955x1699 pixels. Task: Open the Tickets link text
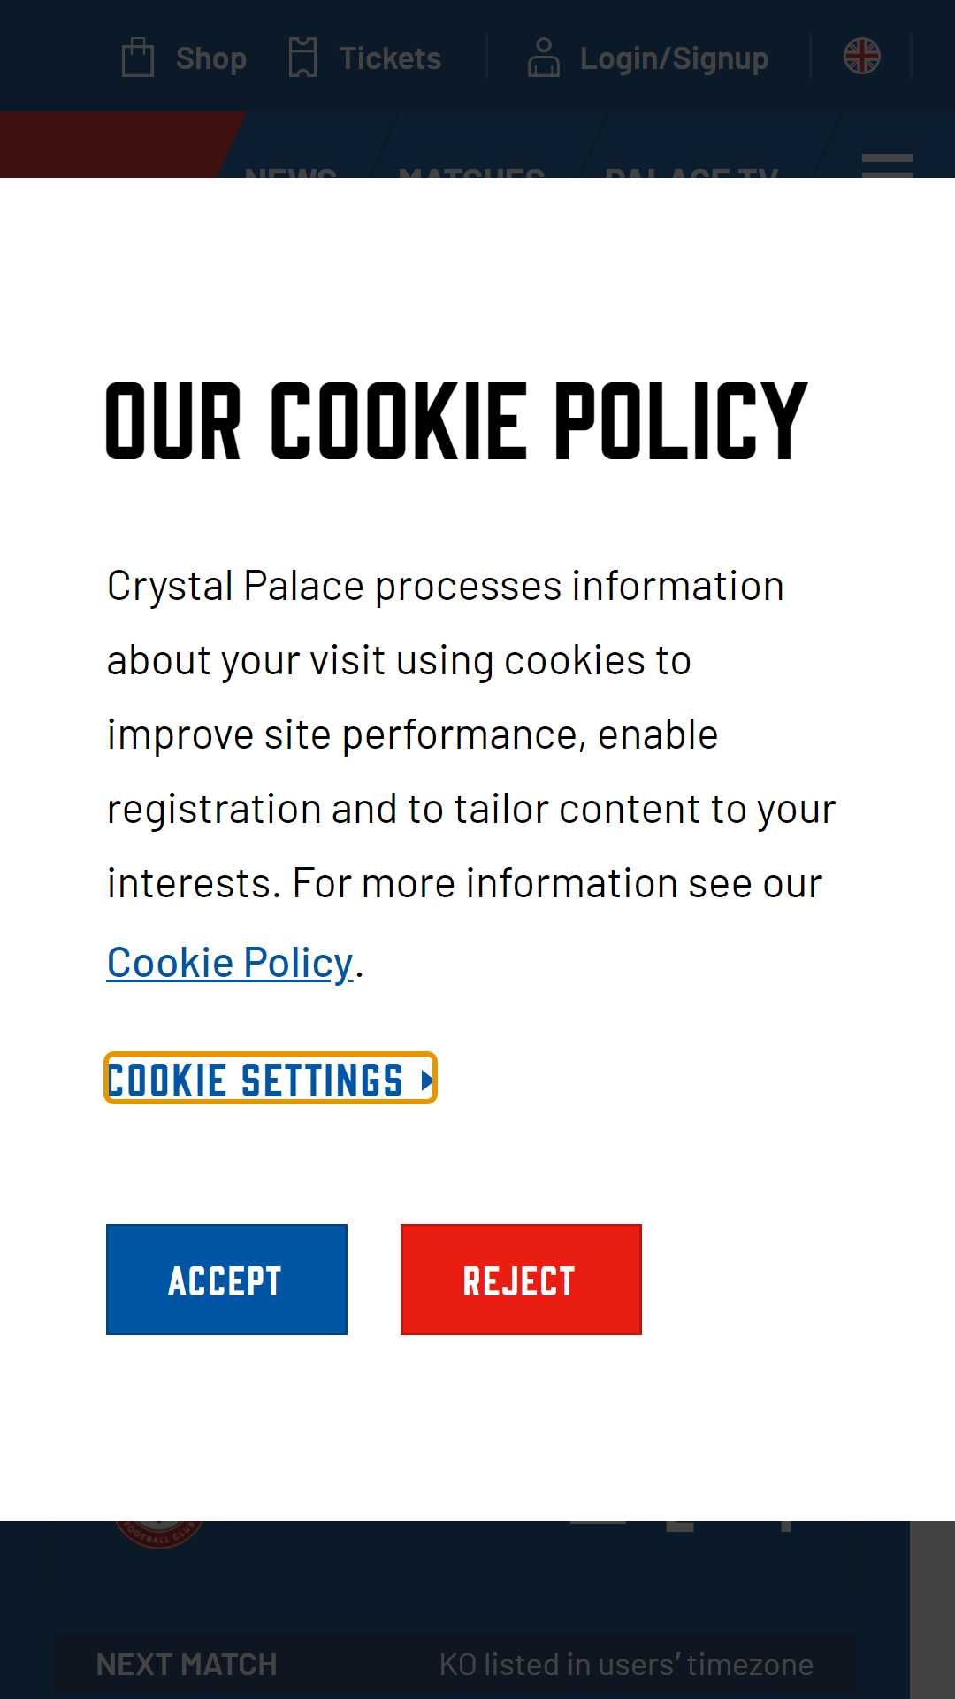390,58
